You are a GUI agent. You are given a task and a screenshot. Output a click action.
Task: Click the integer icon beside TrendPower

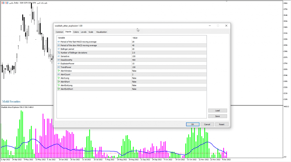pyautogui.click(x=59, y=67)
